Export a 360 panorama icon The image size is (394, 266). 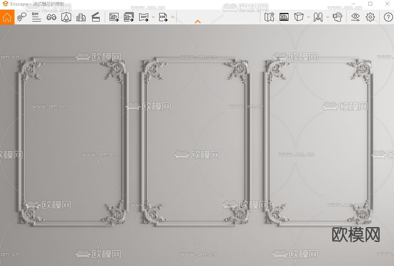[144, 17]
